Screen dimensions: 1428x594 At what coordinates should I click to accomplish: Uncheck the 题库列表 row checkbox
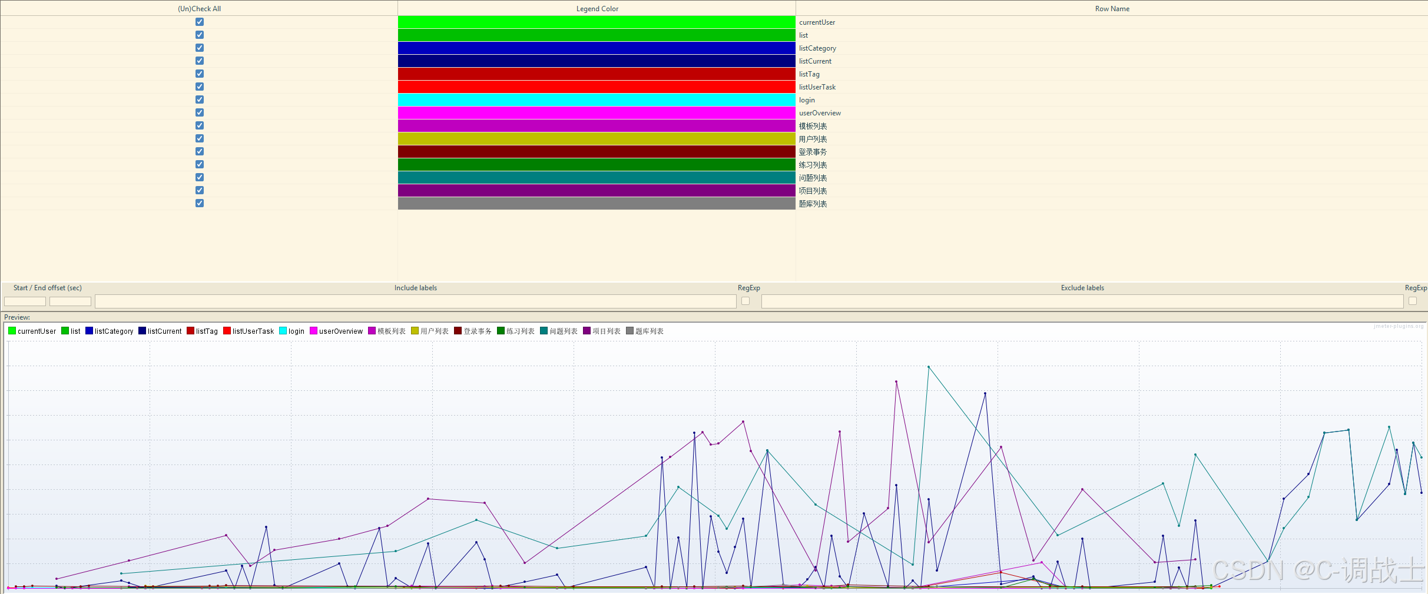pos(200,203)
